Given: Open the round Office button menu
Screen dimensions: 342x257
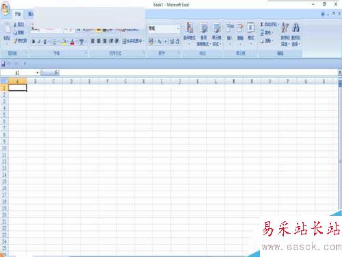Looking at the screenshot, I should click(5, 9).
